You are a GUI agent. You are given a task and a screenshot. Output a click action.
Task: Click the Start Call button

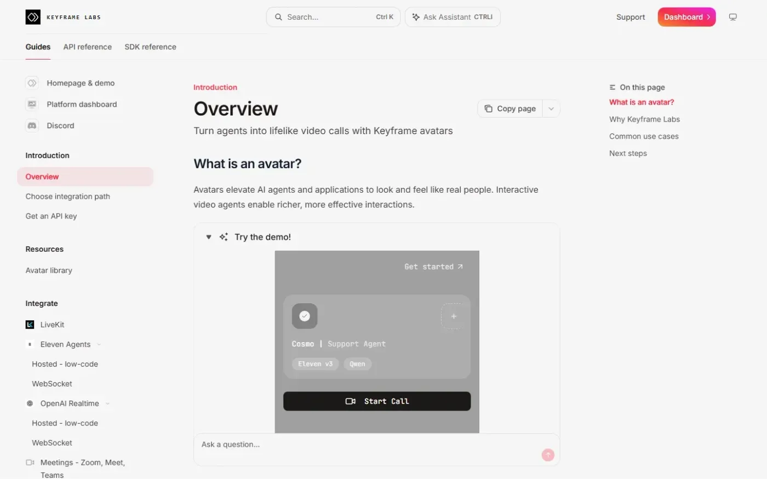pos(377,401)
